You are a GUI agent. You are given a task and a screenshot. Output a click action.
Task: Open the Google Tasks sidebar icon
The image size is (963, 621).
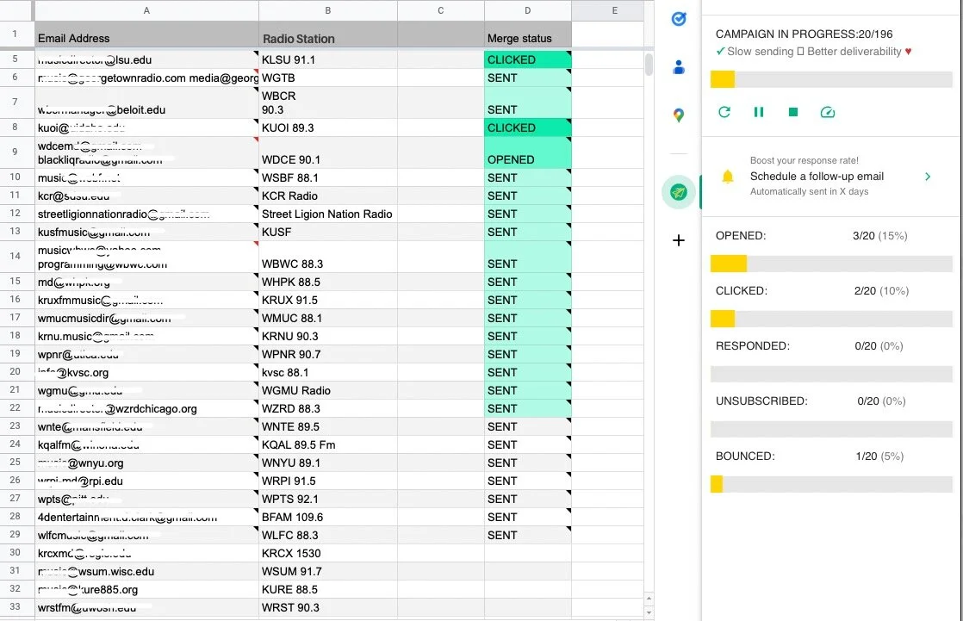click(x=678, y=19)
